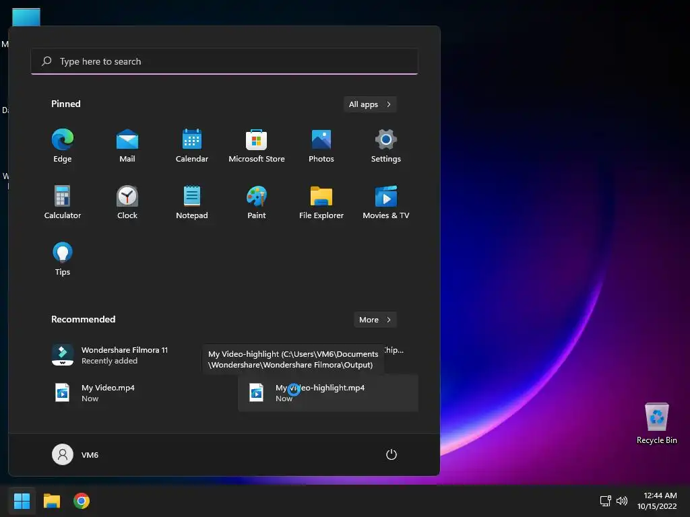Open Settings gear in pinned apps
690x517 pixels.
tap(386, 146)
